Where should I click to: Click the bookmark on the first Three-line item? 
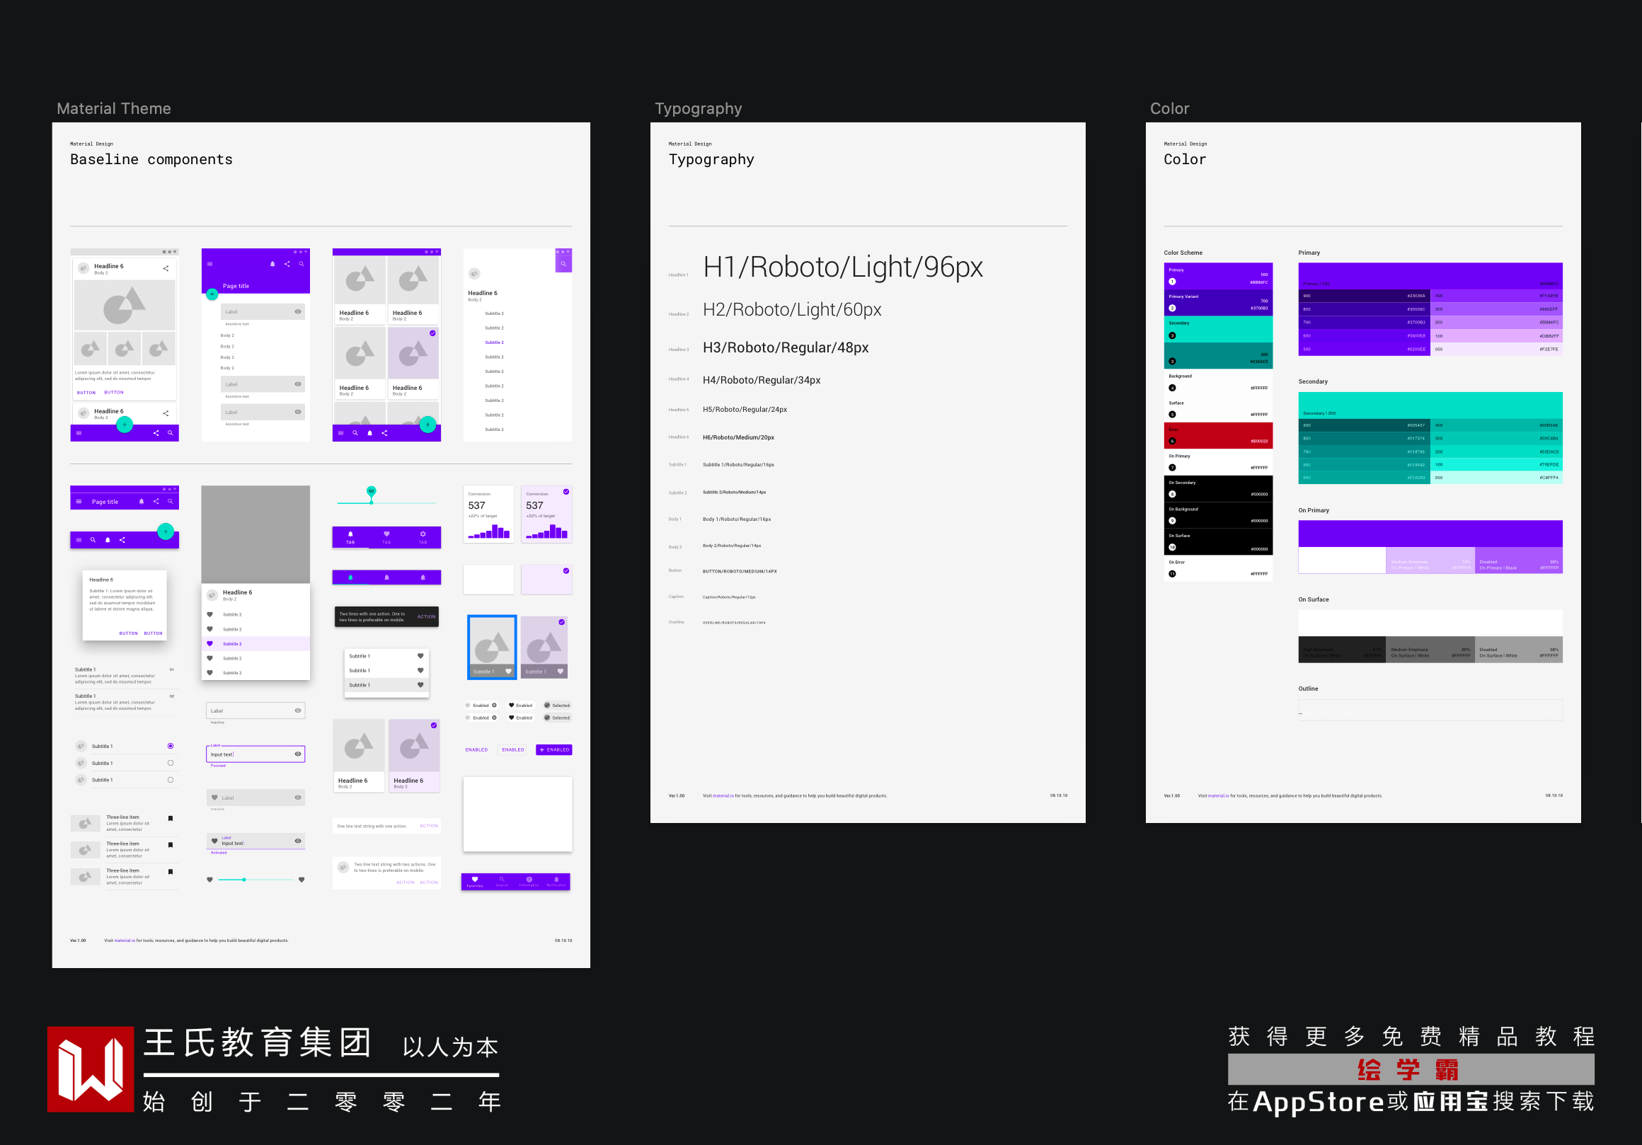[x=170, y=818]
